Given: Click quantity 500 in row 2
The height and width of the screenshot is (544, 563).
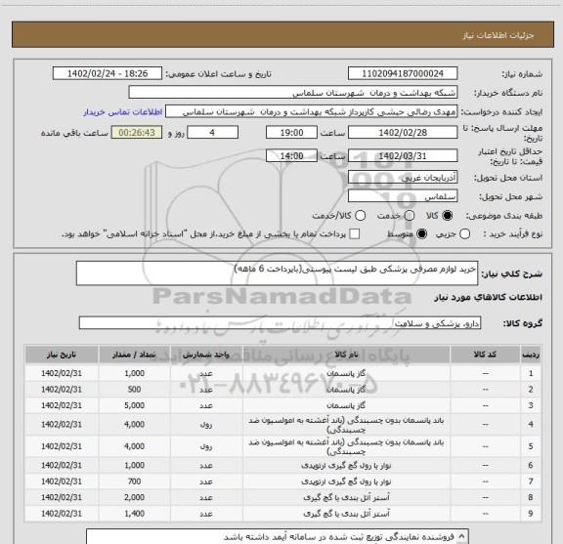Looking at the screenshot, I should point(134,390).
